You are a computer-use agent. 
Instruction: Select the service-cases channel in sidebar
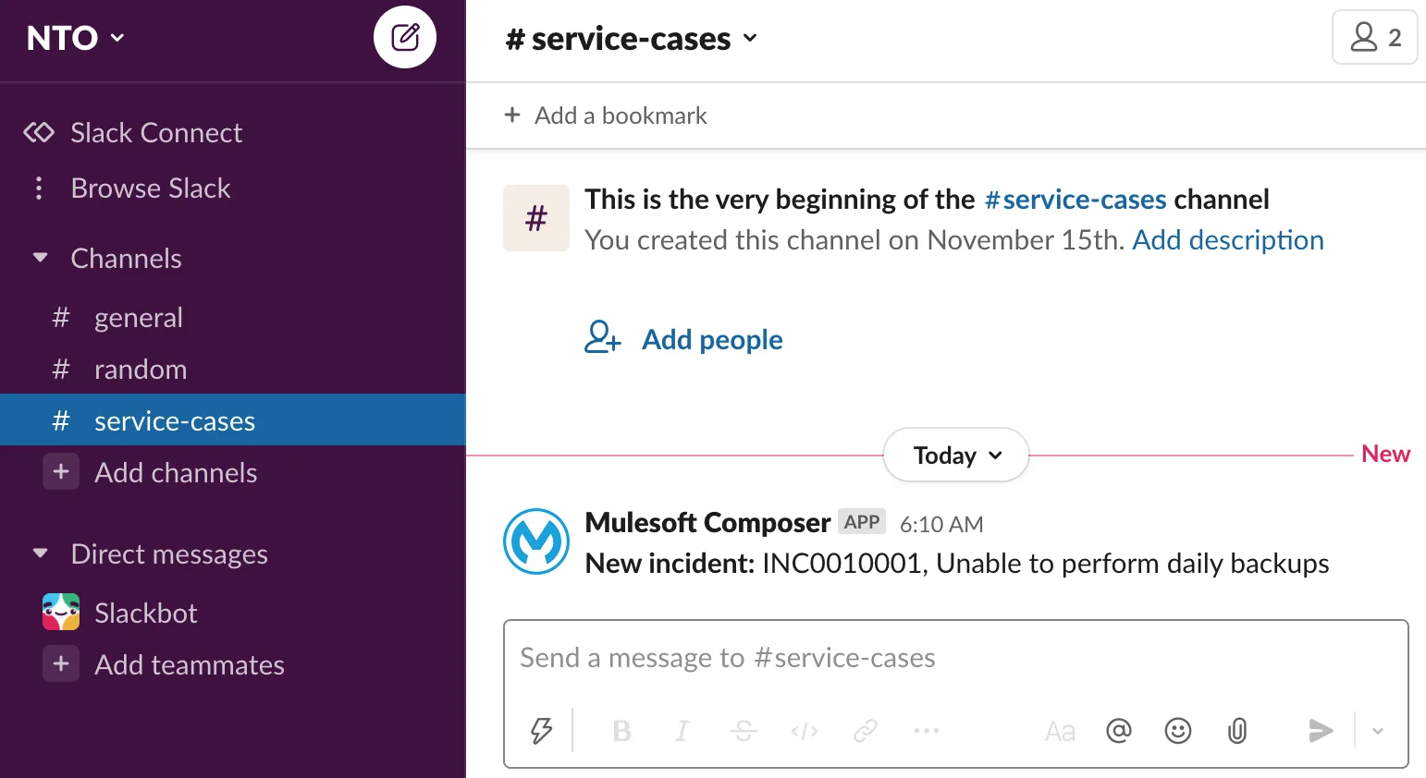(232, 420)
